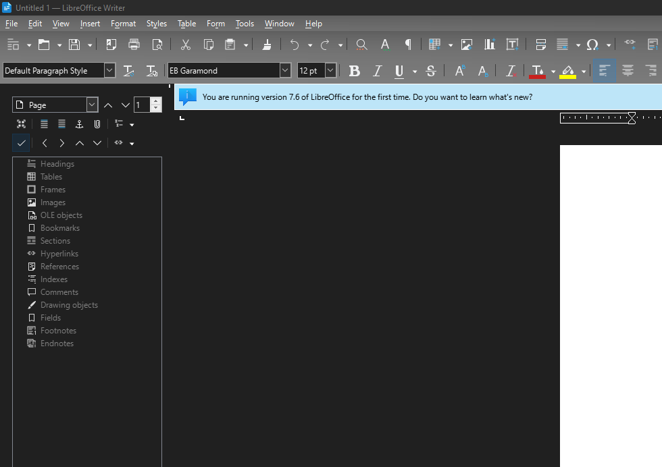Toggle Subscript formatting
The width and height of the screenshot is (662, 467).
482,71
